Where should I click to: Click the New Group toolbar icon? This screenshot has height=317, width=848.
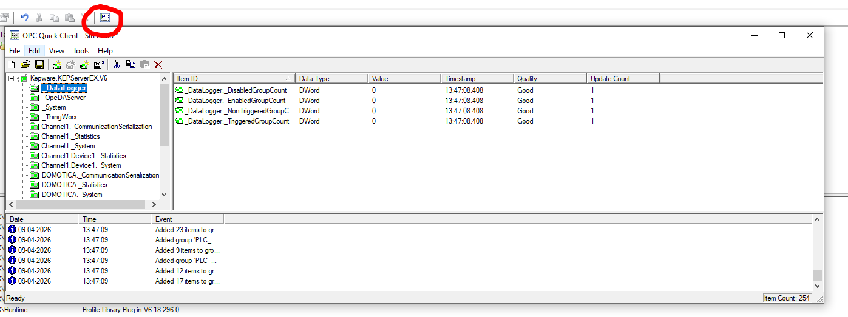coord(71,64)
